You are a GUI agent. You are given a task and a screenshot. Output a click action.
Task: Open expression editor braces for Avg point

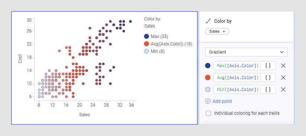[268, 78]
